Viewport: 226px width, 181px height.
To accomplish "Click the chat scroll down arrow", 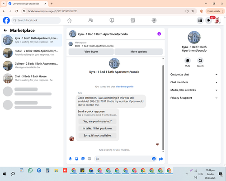I will click(163, 152).
